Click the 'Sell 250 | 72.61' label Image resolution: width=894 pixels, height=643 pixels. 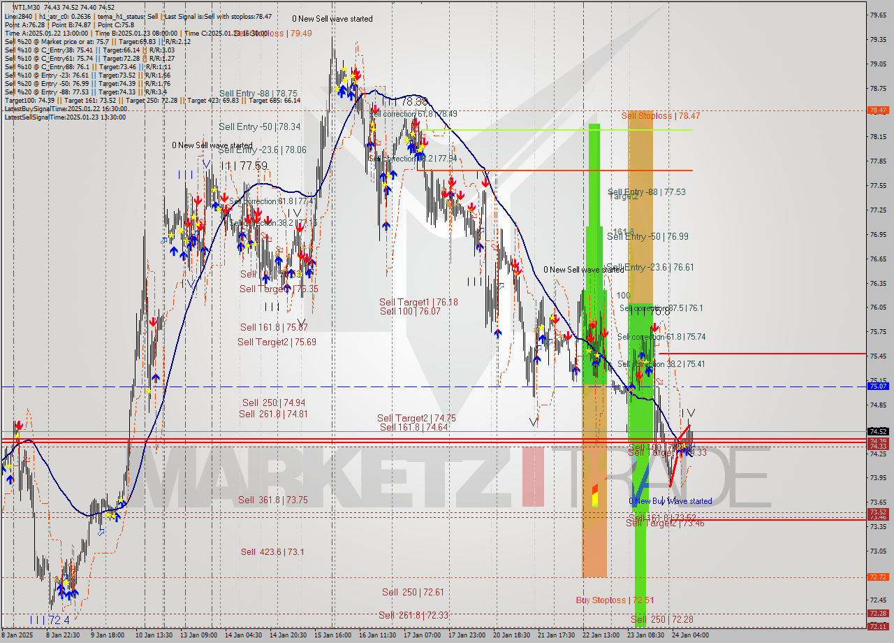[413, 593]
